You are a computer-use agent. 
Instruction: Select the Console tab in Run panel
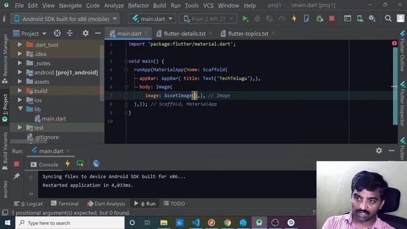point(45,165)
